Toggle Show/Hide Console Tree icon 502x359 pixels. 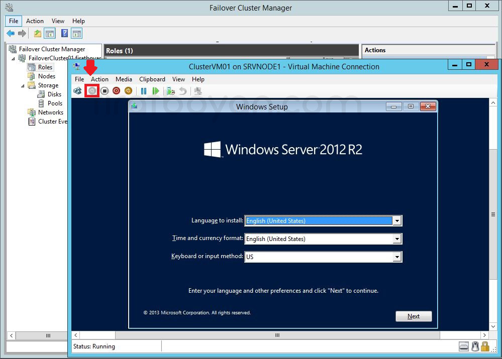coord(50,33)
